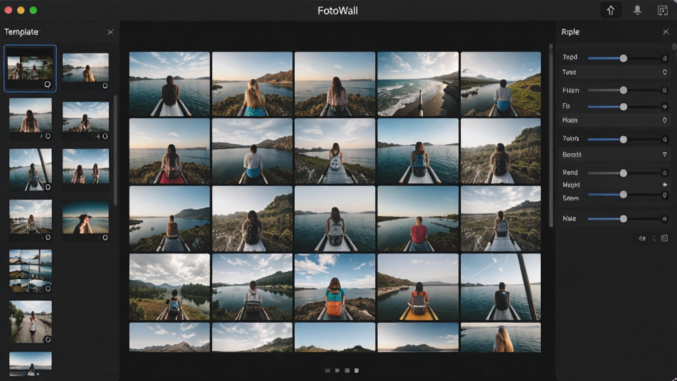Move the Nixe slider knob
677x381 pixels.
point(623,218)
